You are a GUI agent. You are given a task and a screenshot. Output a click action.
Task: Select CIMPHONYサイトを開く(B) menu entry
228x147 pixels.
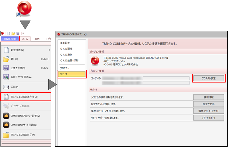pyautogui.click(x=24, y=125)
